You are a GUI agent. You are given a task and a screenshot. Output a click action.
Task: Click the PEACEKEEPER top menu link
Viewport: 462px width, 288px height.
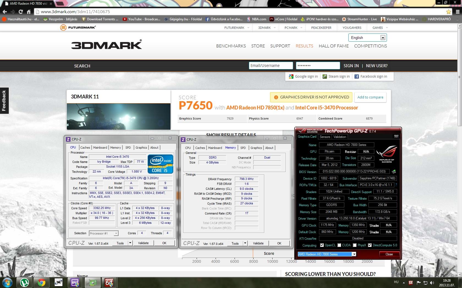coord(321,28)
